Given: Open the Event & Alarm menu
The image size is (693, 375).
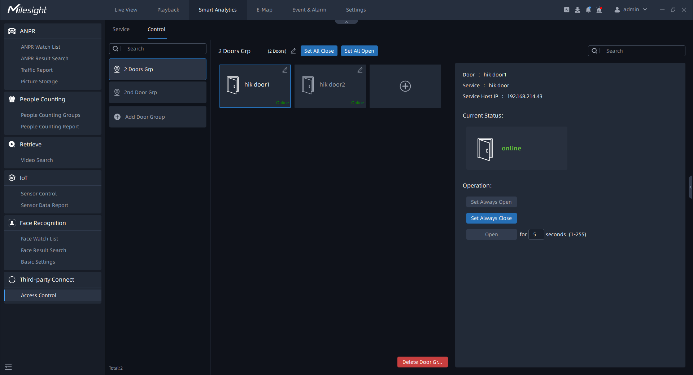Looking at the screenshot, I should [x=309, y=10].
